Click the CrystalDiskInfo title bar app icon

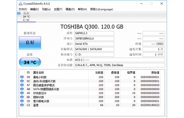20,4
